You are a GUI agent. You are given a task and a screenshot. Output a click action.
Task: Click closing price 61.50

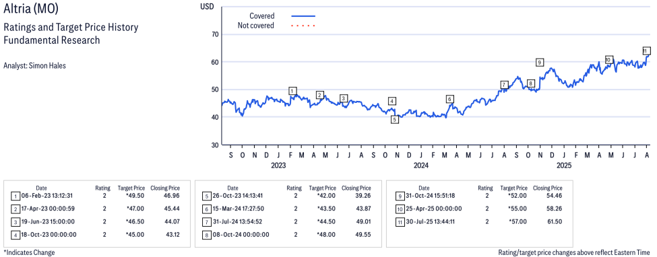[x=555, y=221]
